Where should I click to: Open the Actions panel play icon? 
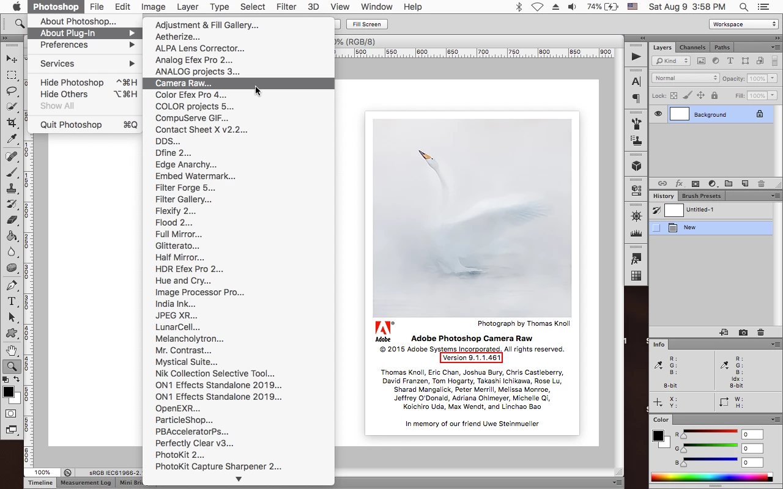pyautogui.click(x=636, y=56)
